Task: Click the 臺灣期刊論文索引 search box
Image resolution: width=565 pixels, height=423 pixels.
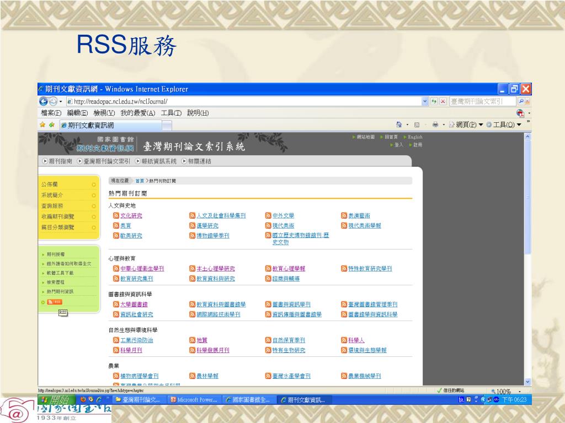Action: tap(483, 101)
